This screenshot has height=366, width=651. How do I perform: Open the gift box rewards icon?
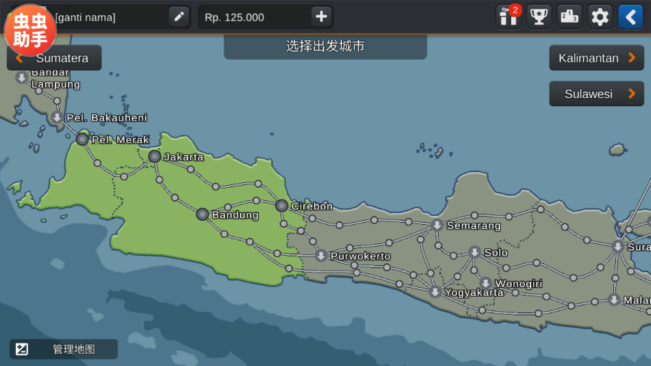pos(508,16)
